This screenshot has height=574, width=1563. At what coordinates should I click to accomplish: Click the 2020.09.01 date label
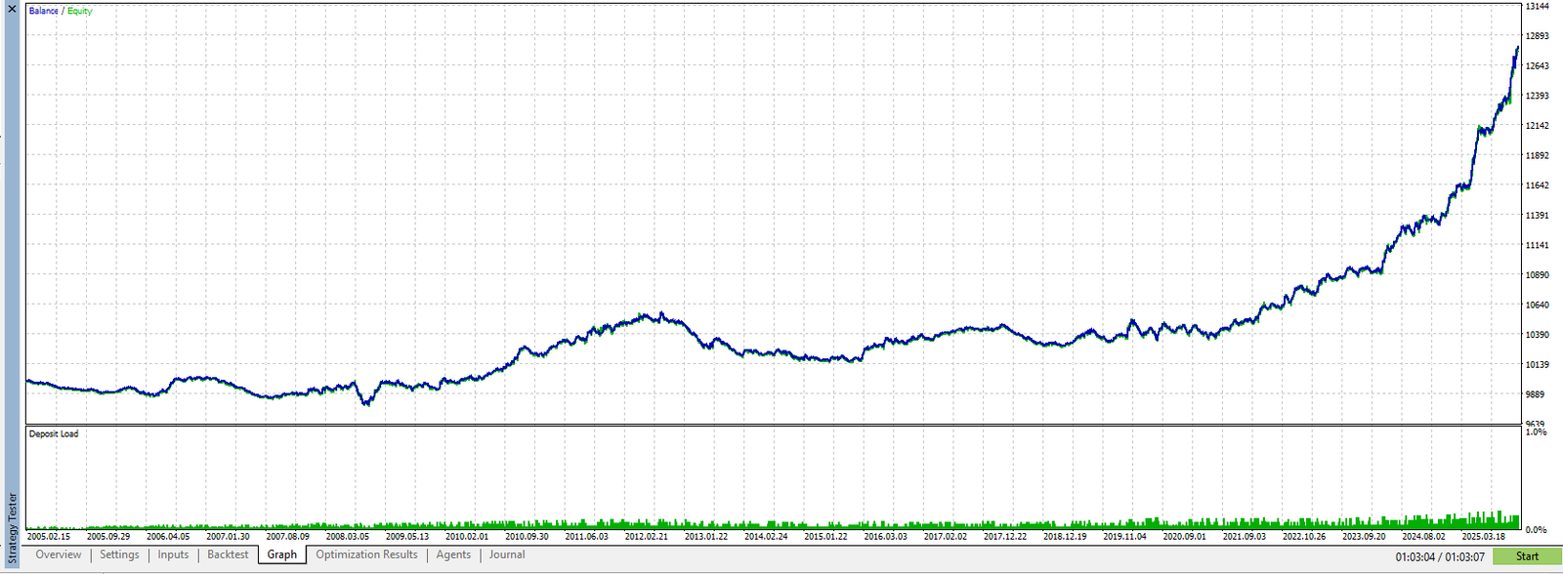1184,536
